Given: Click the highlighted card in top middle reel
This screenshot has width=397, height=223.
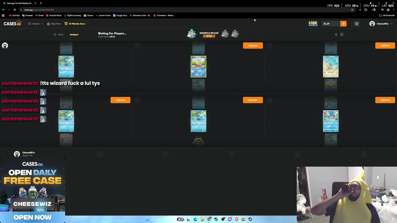Looking at the screenshot, I should click(198, 67).
